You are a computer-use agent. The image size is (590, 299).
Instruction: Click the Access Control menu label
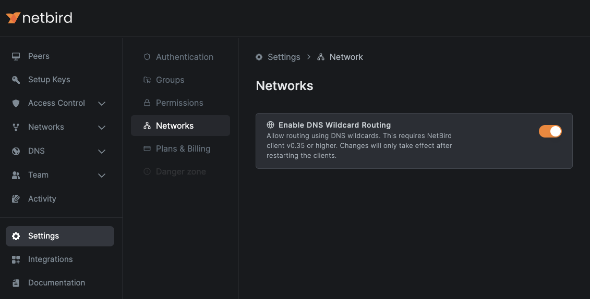[56, 103]
